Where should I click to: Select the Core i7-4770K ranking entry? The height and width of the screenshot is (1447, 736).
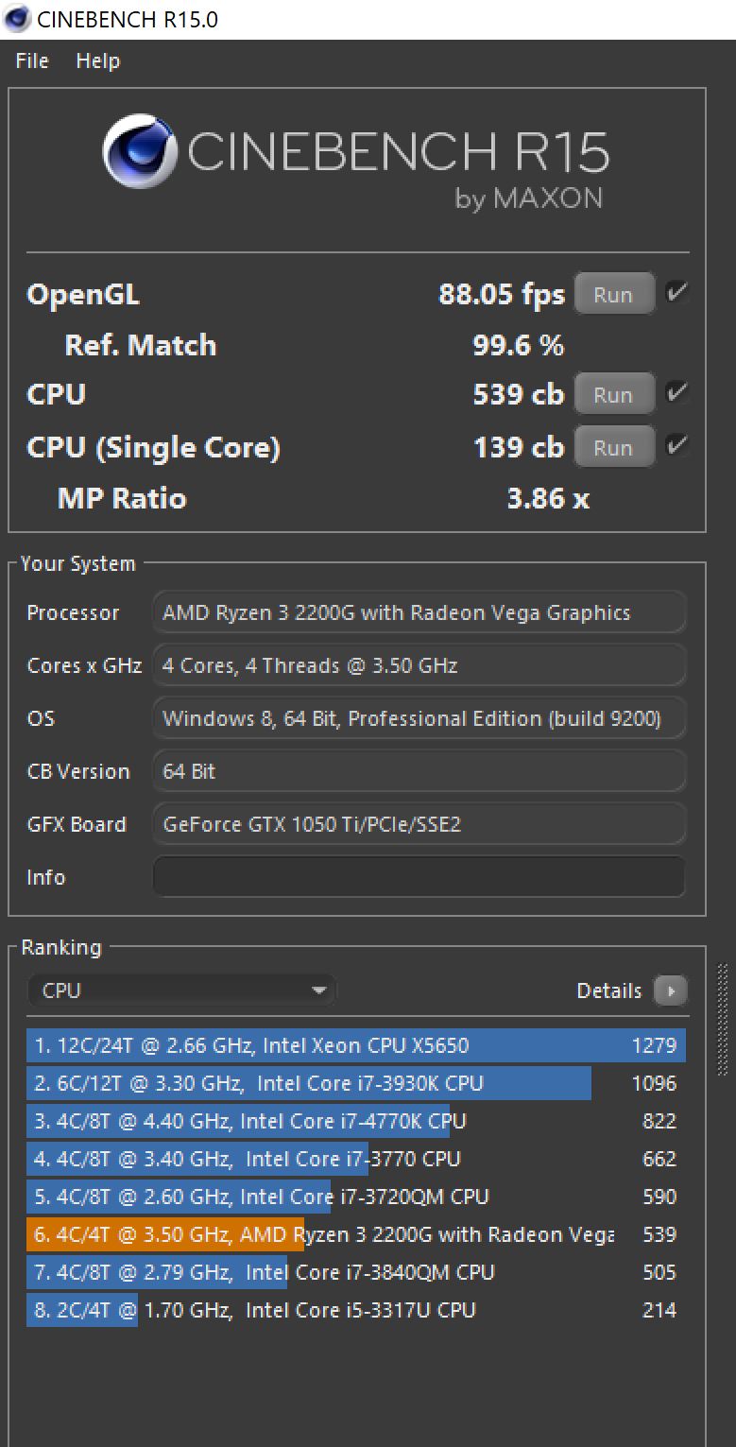click(x=356, y=1121)
